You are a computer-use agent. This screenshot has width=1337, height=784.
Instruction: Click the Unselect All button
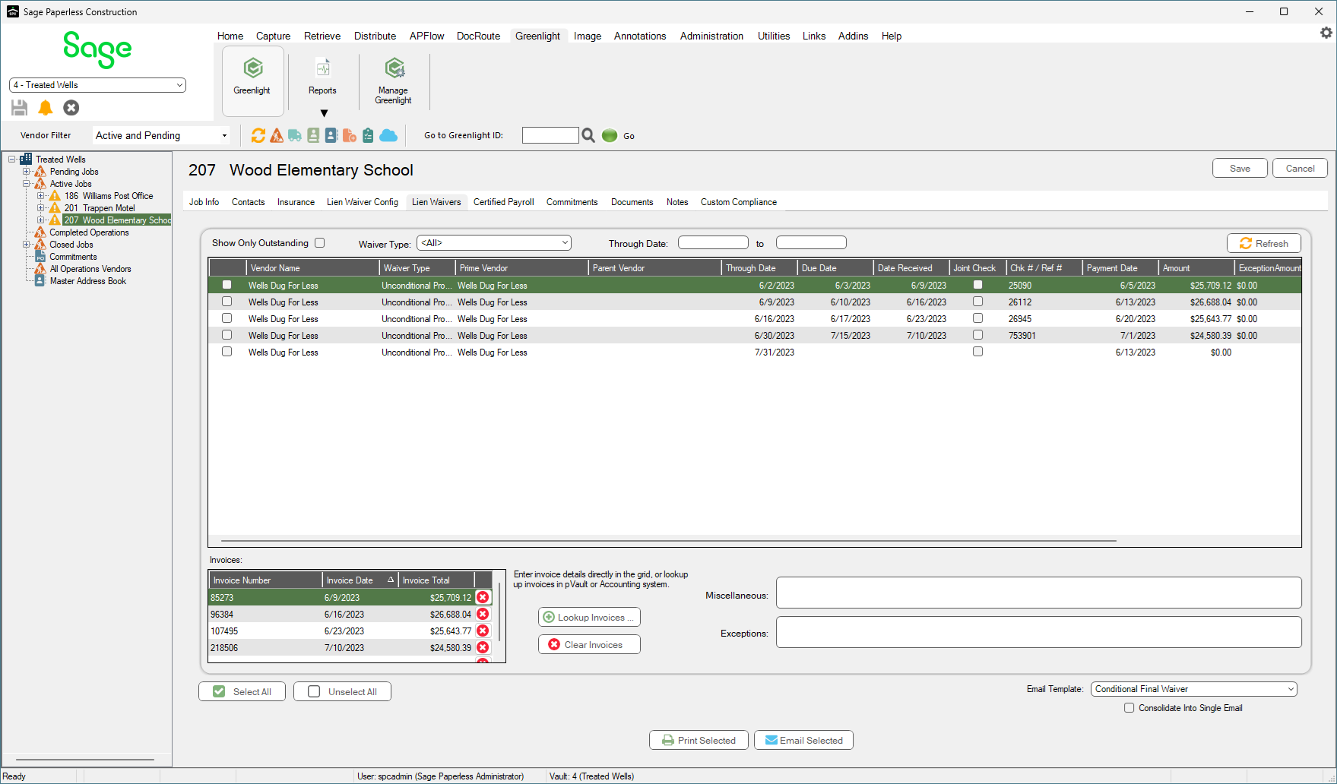point(342,691)
